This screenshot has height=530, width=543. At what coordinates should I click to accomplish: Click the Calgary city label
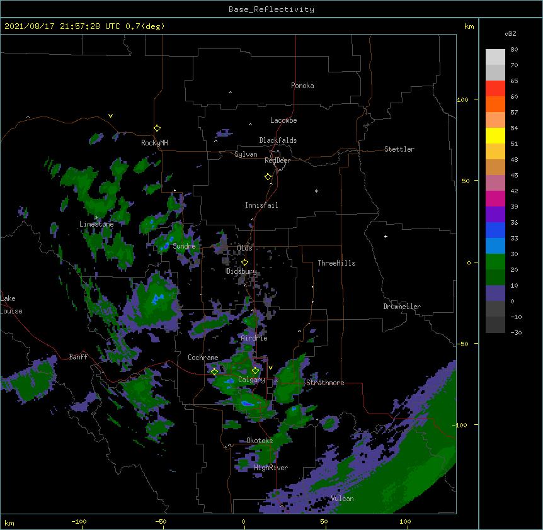pyautogui.click(x=252, y=380)
